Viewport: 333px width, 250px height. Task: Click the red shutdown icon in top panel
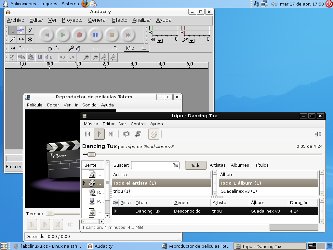click(329, 4)
